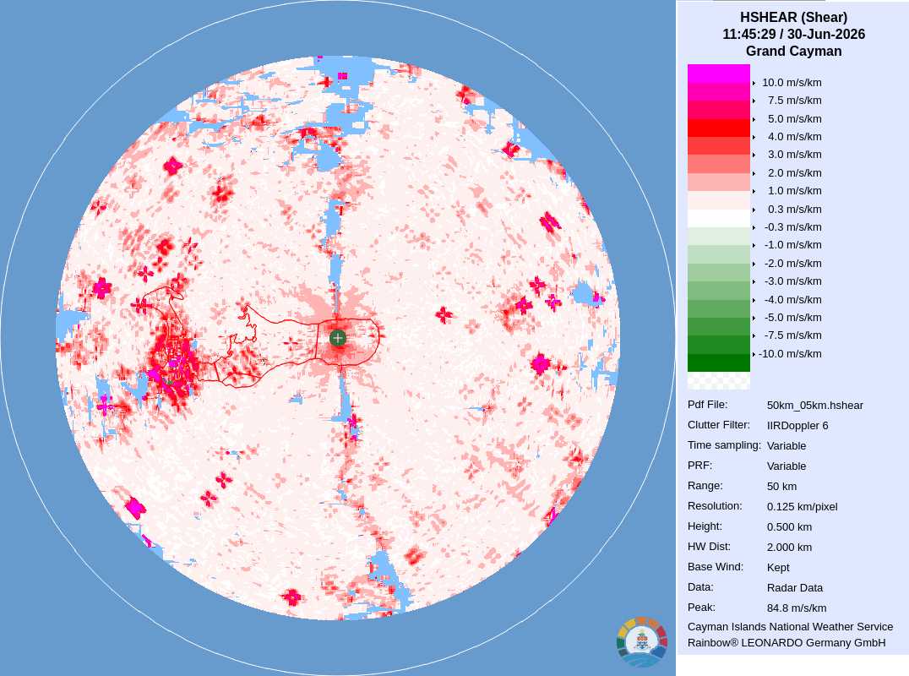The height and width of the screenshot is (676, 909).
Task: Click the -10.0 m/s/km legend arrow marker
Action: click(x=754, y=354)
